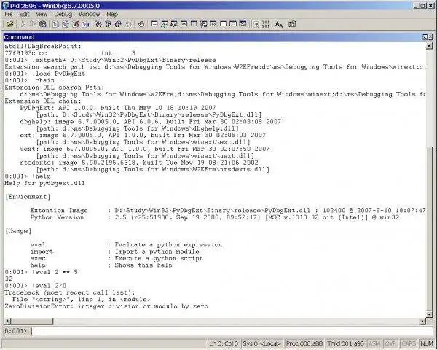The image size is (437, 350).
Task: Turn Source Mode on via toolbar
Action: (x=256, y=24)
